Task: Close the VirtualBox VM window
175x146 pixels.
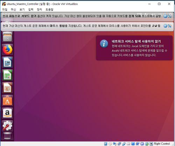Action: pyautogui.click(x=169, y=4)
